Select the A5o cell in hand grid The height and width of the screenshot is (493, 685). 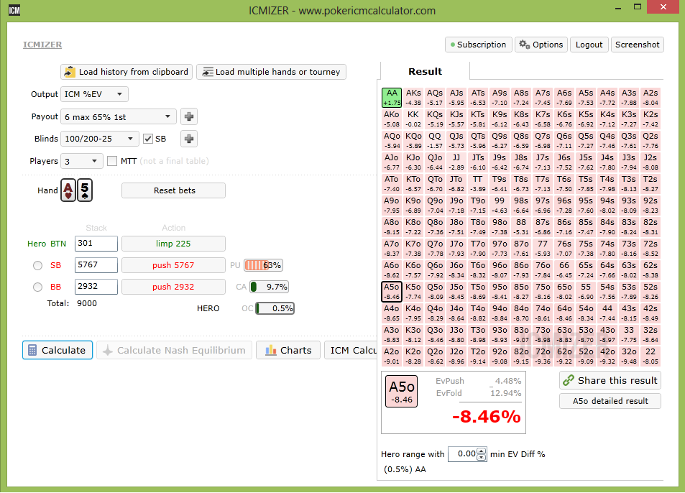tap(392, 292)
